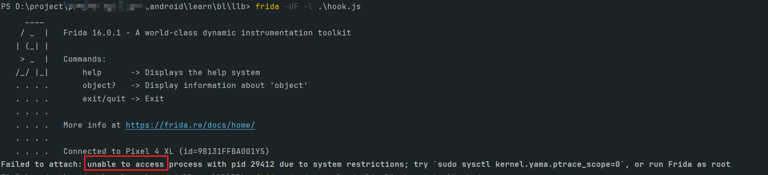768x175 pixels.
Task: Click the pid number 29412
Action: pos(263,164)
